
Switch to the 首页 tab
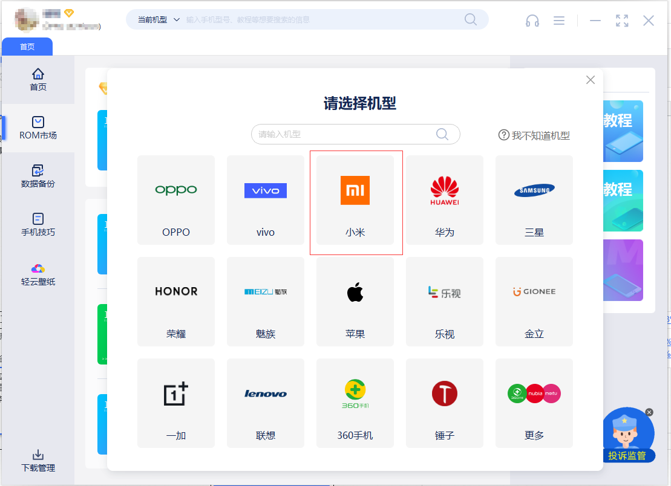(27, 47)
